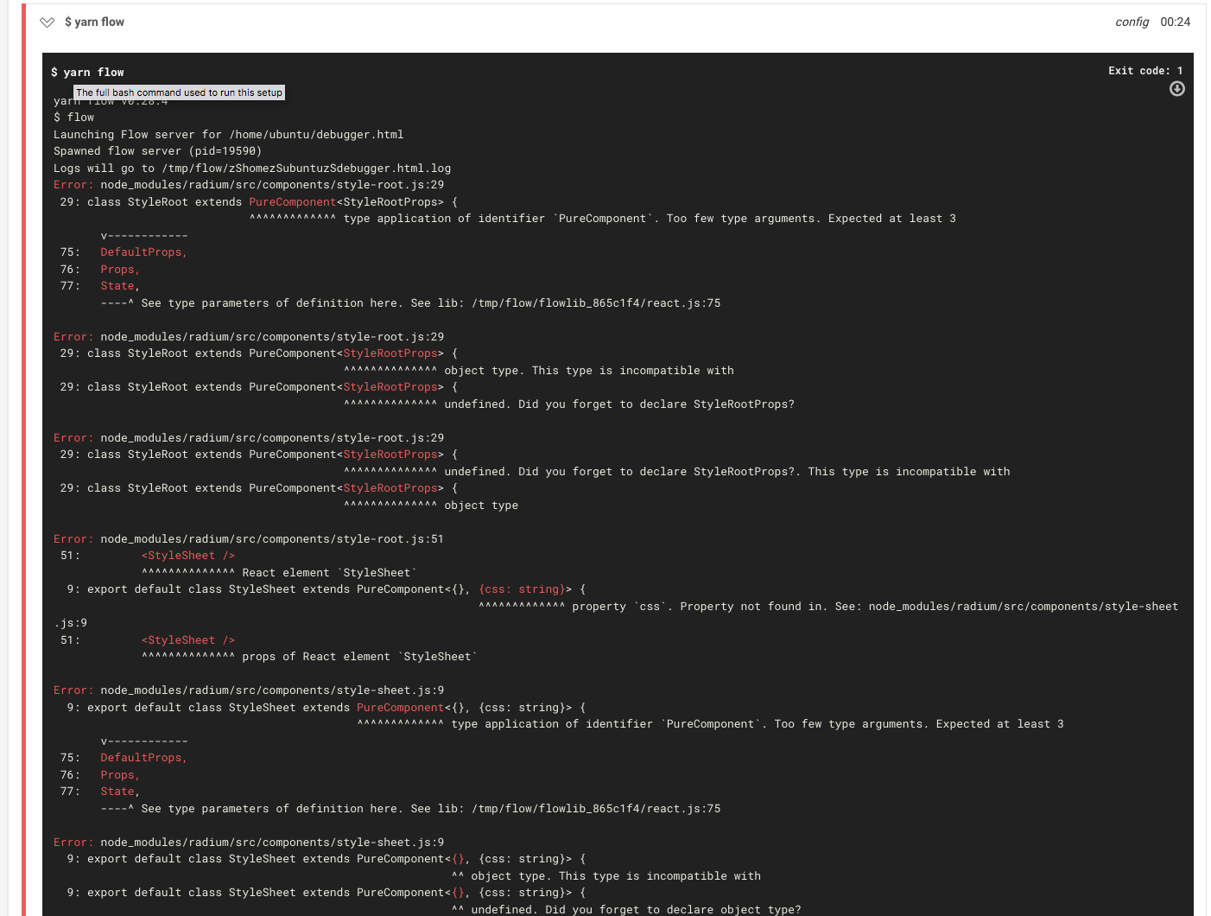1211x916 pixels.
Task: Click the wrapped '.js:9' line fragment
Action: pyautogui.click(x=71, y=623)
